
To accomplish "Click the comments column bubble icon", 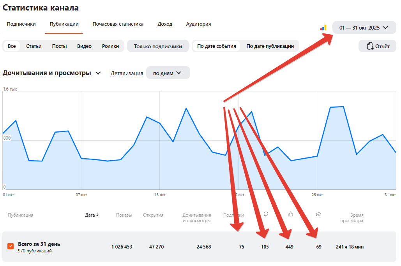I will coord(266,214).
